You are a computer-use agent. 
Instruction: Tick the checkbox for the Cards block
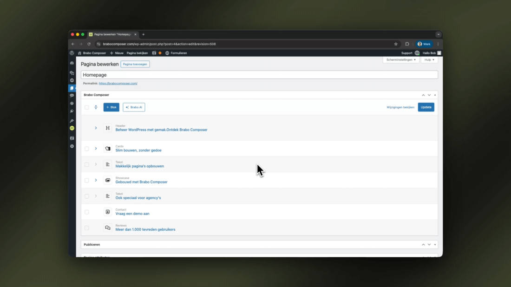point(87,149)
